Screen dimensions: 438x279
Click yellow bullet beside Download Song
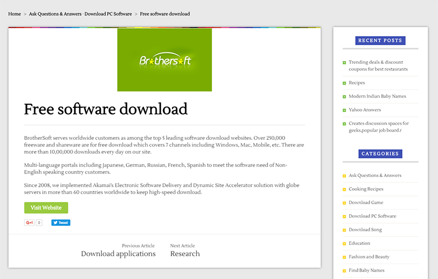pos(344,230)
